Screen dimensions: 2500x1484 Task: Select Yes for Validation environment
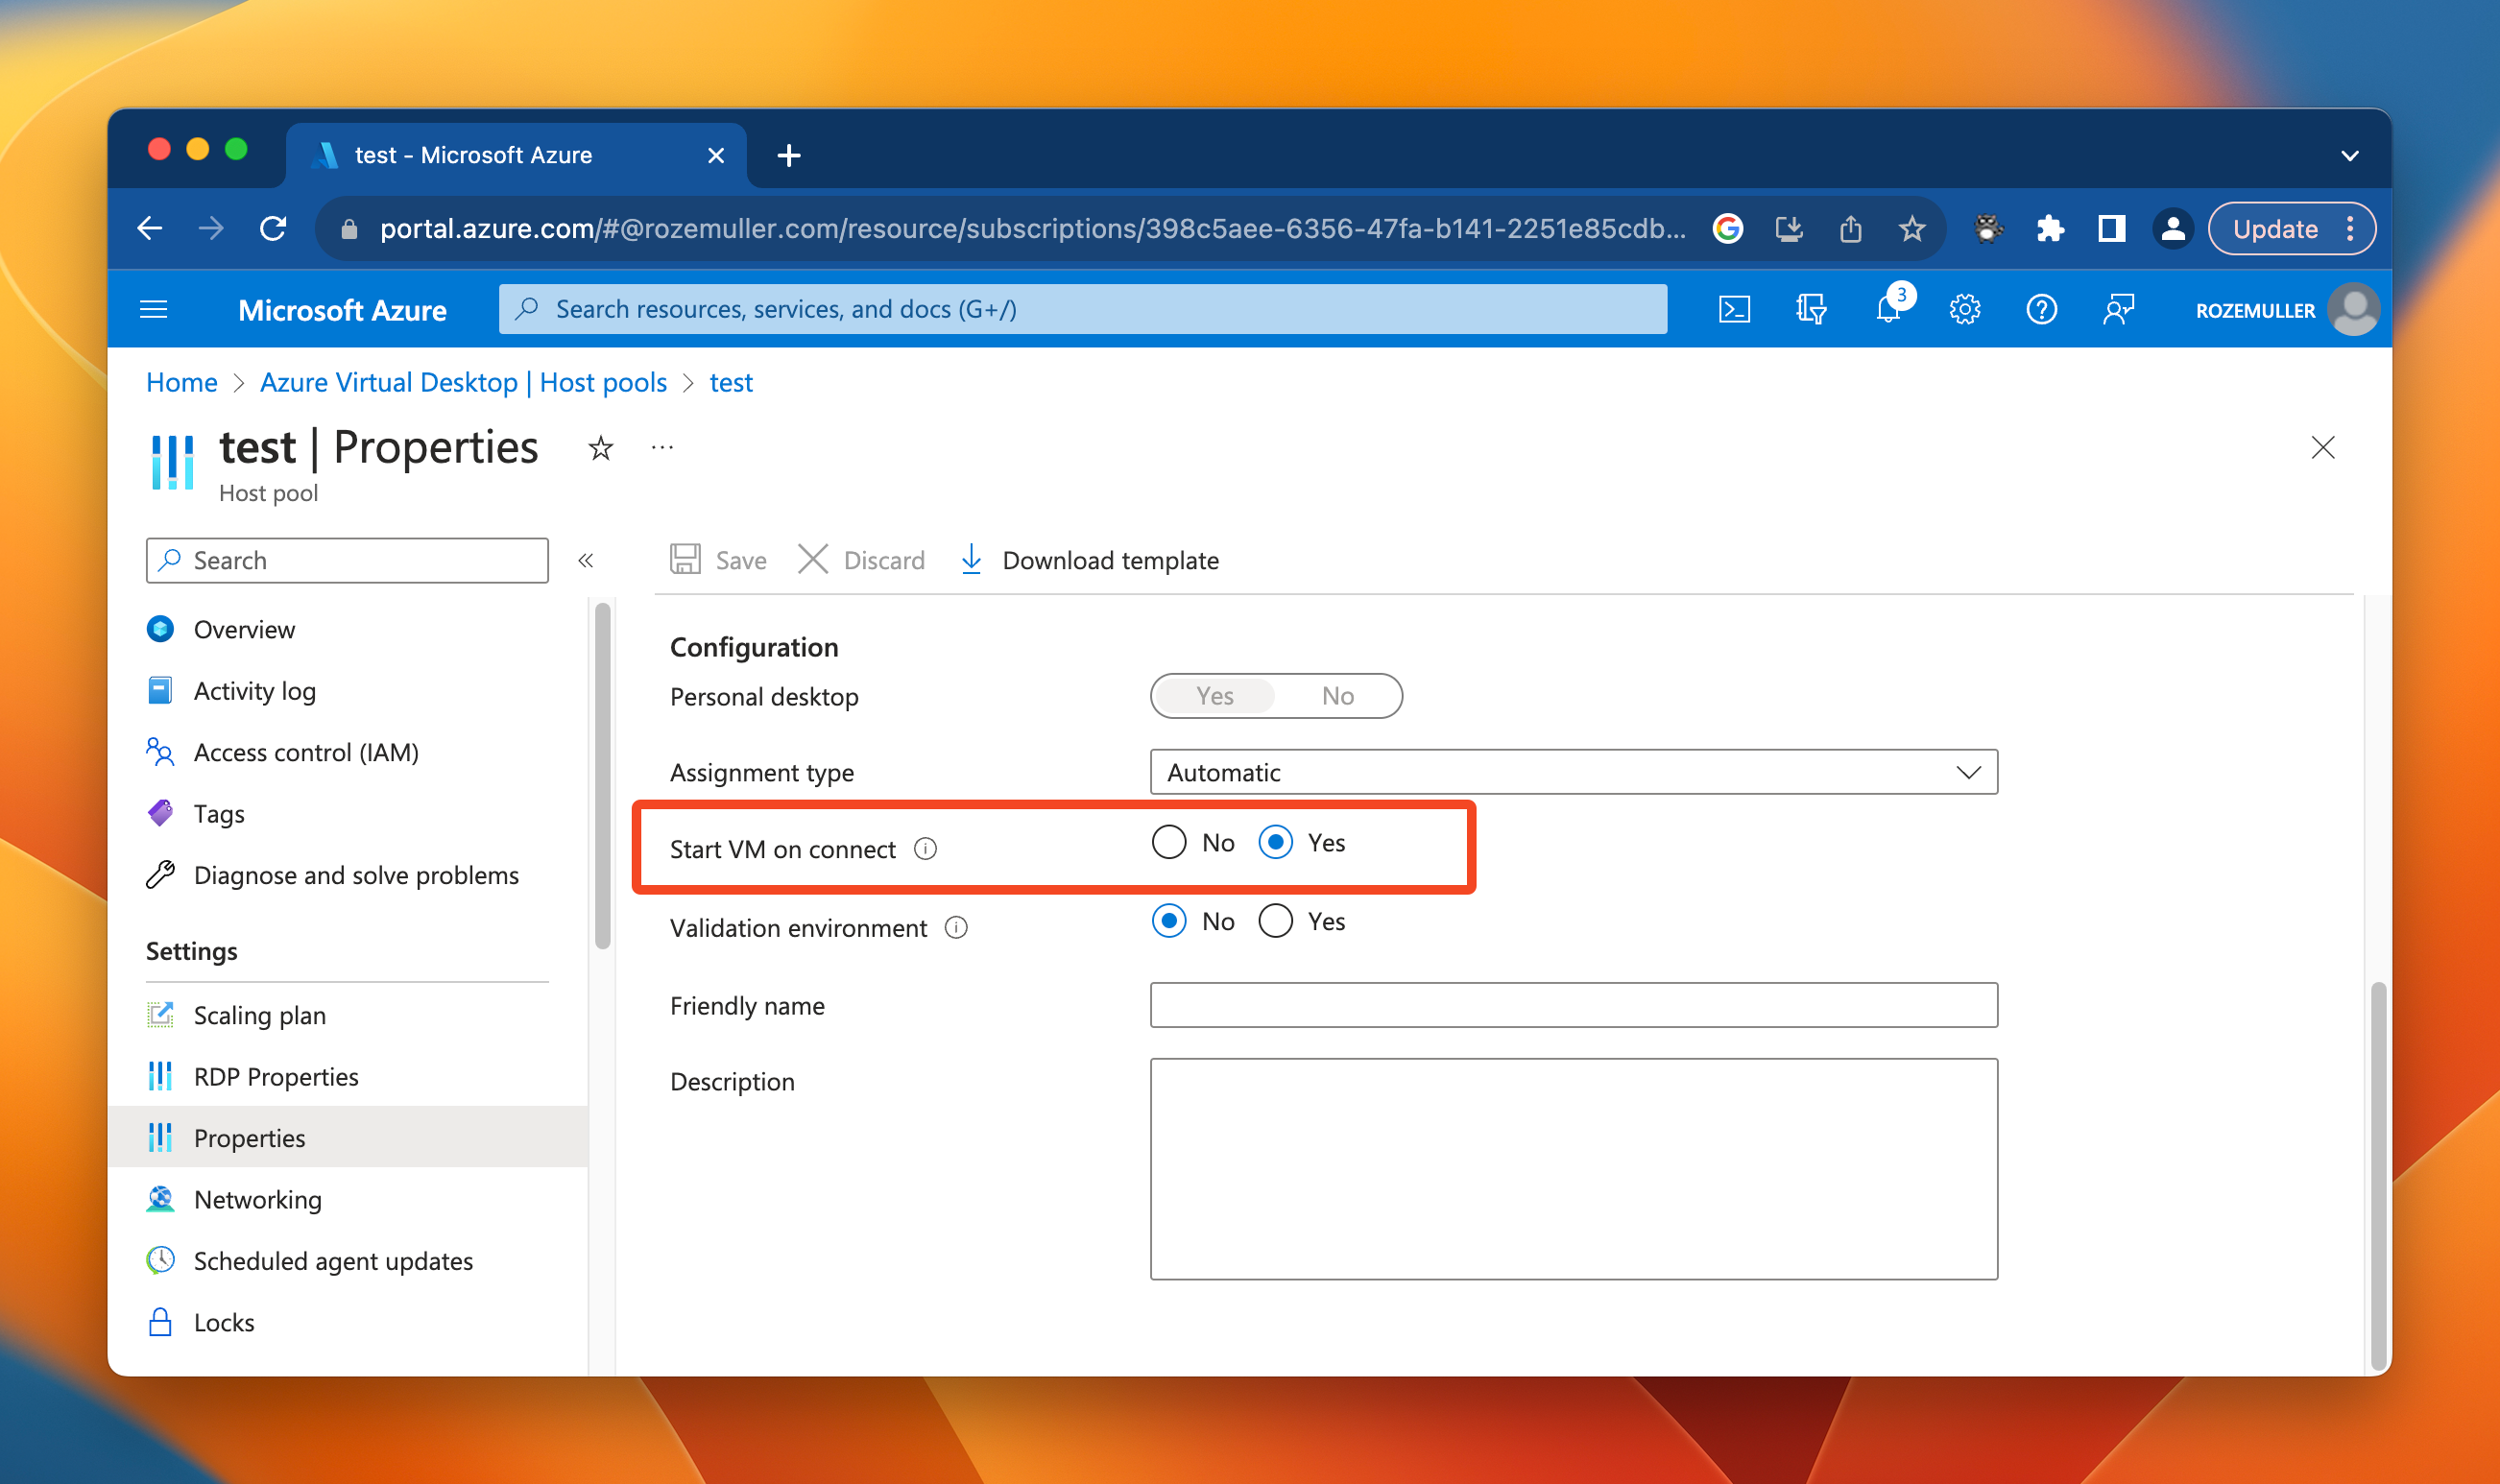1275,921
